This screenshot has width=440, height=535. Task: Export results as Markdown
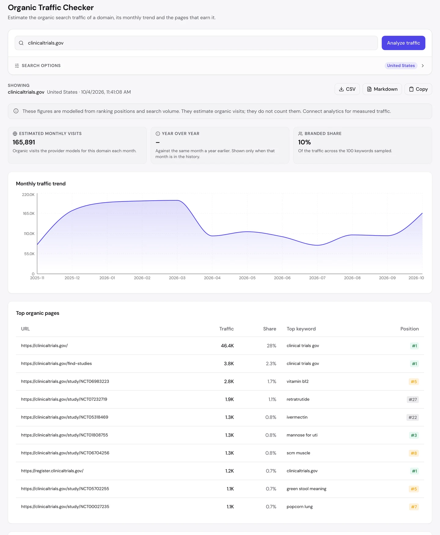(382, 89)
